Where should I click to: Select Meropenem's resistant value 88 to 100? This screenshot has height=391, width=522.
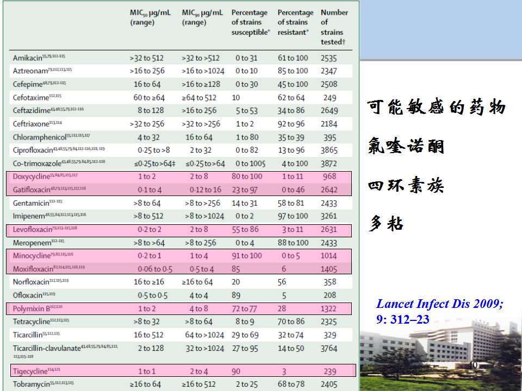click(293, 243)
